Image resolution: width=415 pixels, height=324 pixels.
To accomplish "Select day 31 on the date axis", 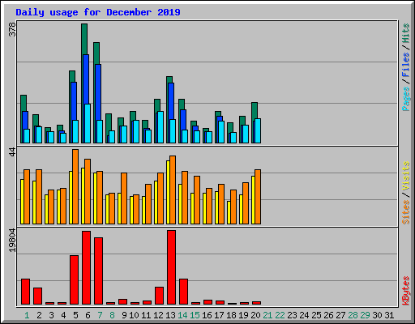I will pyautogui.click(x=389, y=315).
